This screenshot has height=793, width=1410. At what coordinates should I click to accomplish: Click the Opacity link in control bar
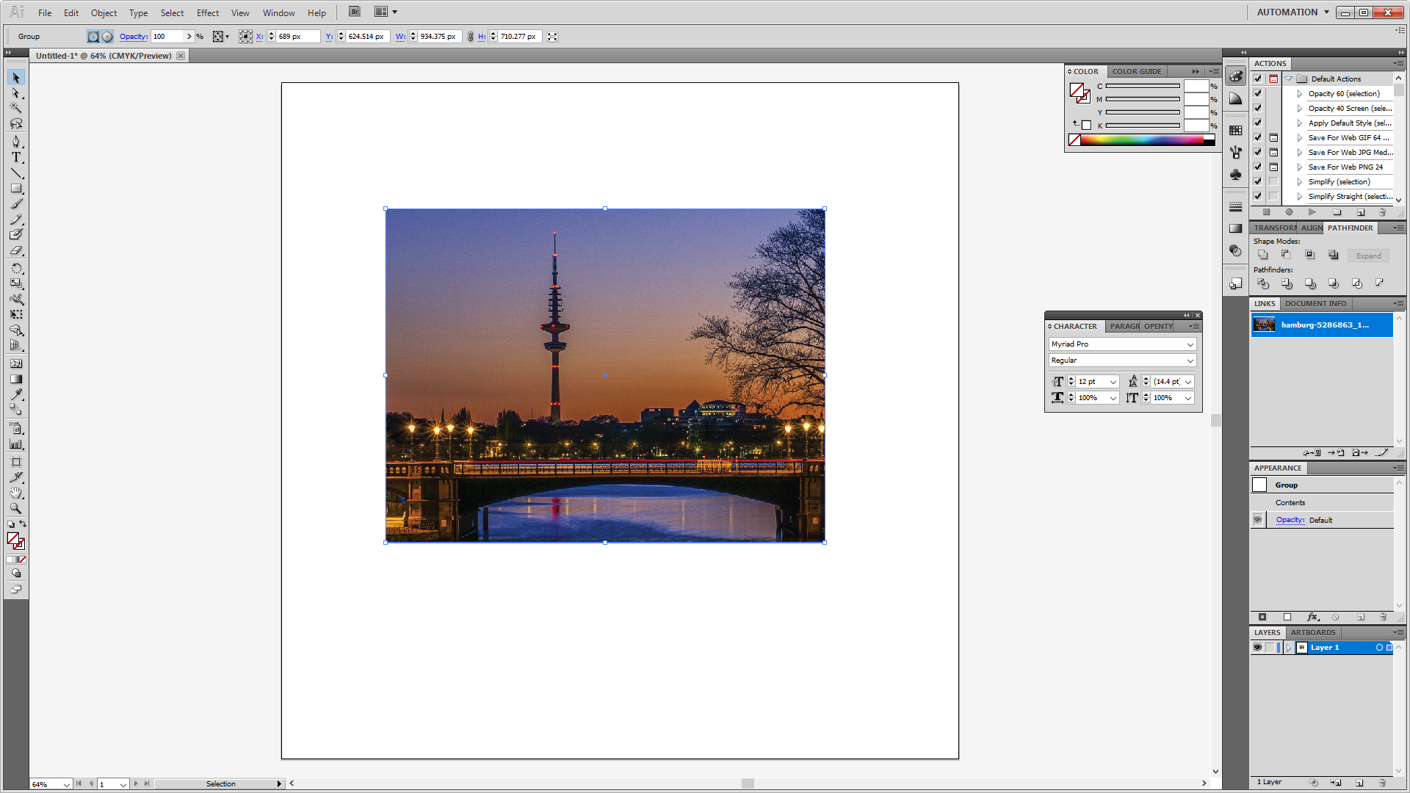133,36
